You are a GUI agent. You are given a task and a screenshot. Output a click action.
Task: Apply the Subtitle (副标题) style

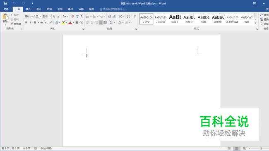point(218,19)
